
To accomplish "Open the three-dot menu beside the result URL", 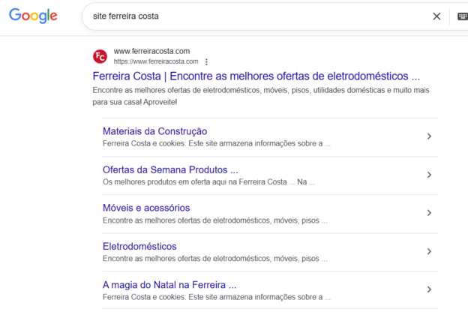I will (206, 61).
